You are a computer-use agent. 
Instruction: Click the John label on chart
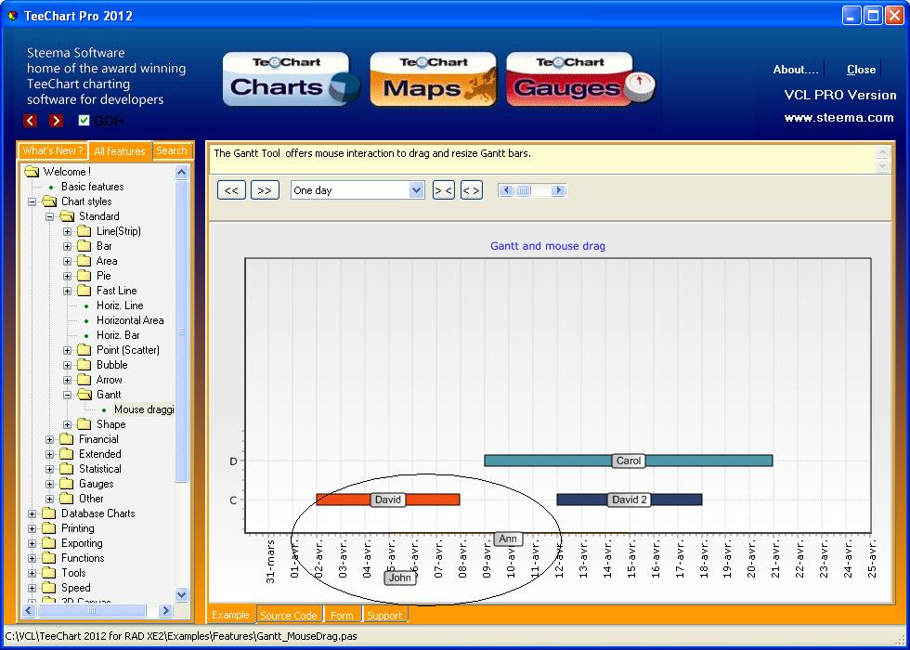point(400,578)
